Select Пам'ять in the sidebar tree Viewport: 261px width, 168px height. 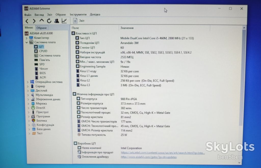click(42, 60)
